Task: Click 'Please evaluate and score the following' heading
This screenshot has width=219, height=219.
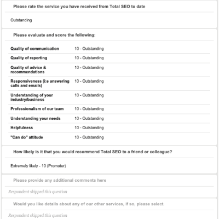Action: [54, 35]
